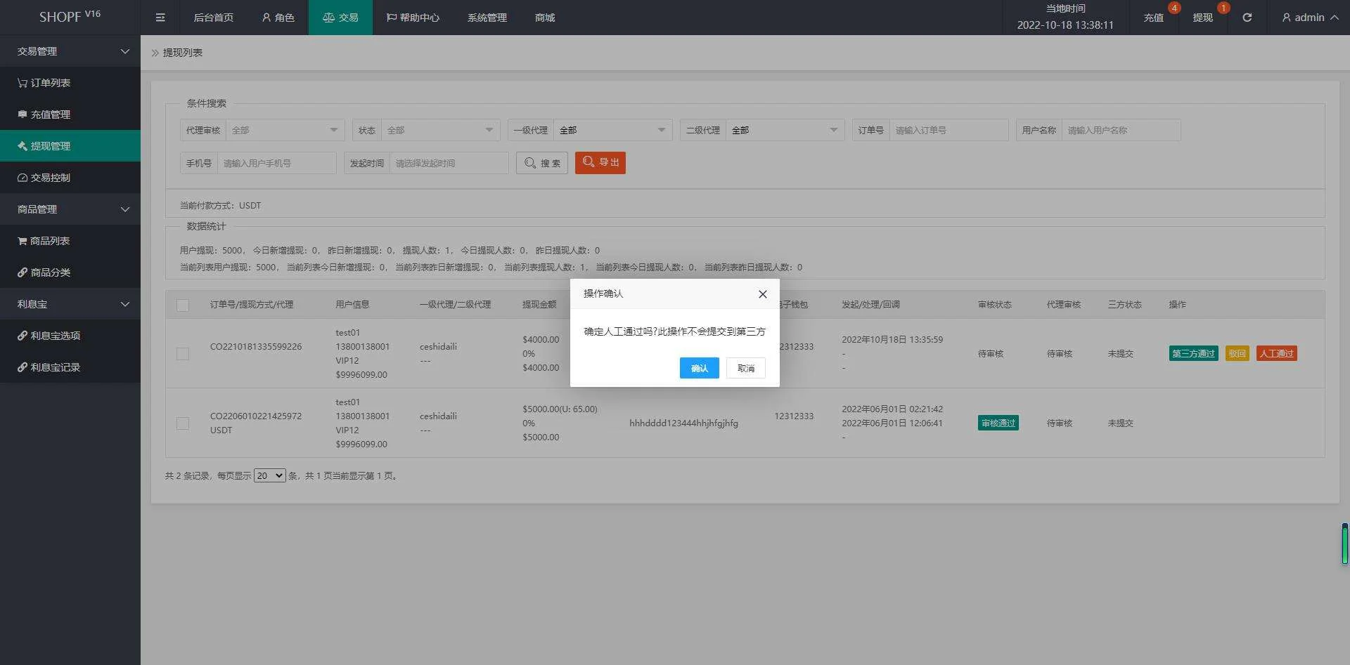This screenshot has width=1350, height=665.
Task: Open 利息宝记录 in the sidebar
Action: point(56,367)
